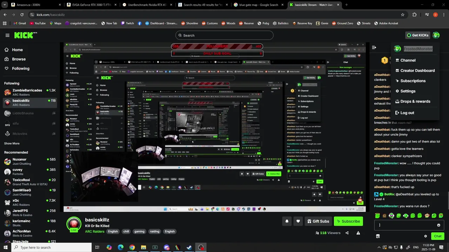
Task: Click the Get KICKs button
Action: [x=417, y=35]
